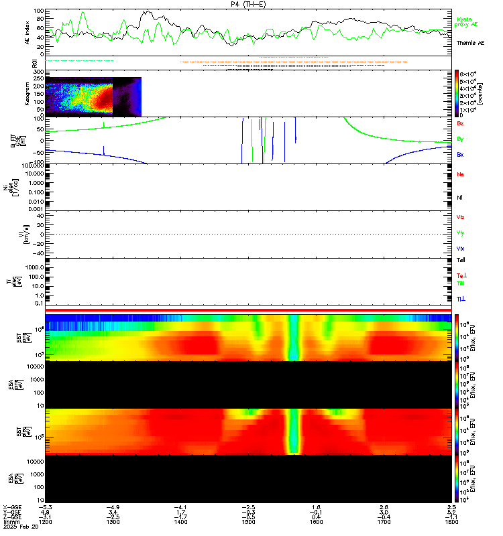
Task: Click the red bar above the SST ion panel
Action: coord(248,310)
